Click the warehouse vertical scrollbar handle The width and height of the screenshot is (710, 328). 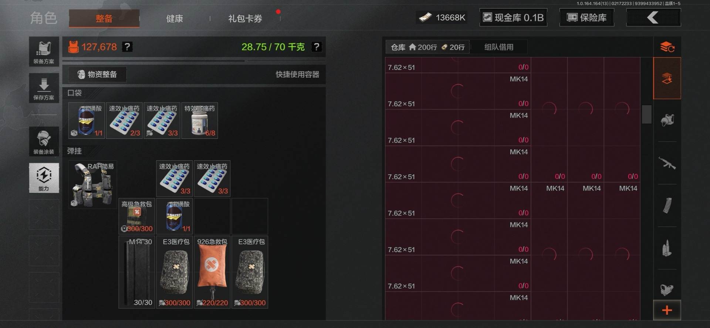click(646, 114)
